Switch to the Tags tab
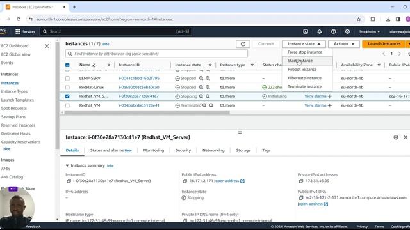Viewport: 410px width, 230px height. pos(266,150)
